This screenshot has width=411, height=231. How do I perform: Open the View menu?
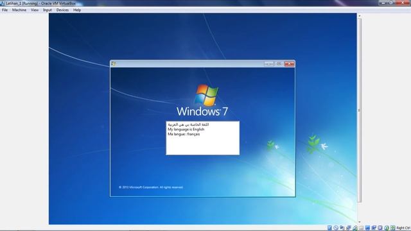[x=35, y=10]
